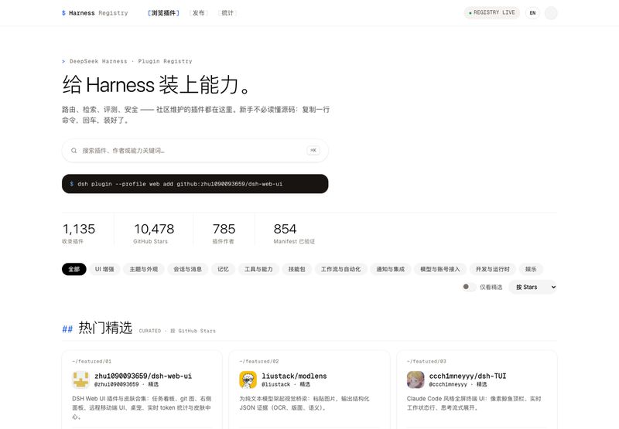Click the REGISTRY LIVE status badge
619x429 pixels.
click(x=492, y=12)
